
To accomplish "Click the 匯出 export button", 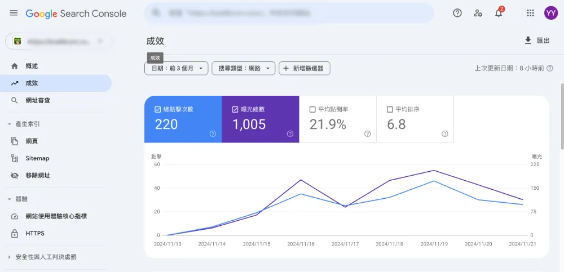I will [537, 41].
